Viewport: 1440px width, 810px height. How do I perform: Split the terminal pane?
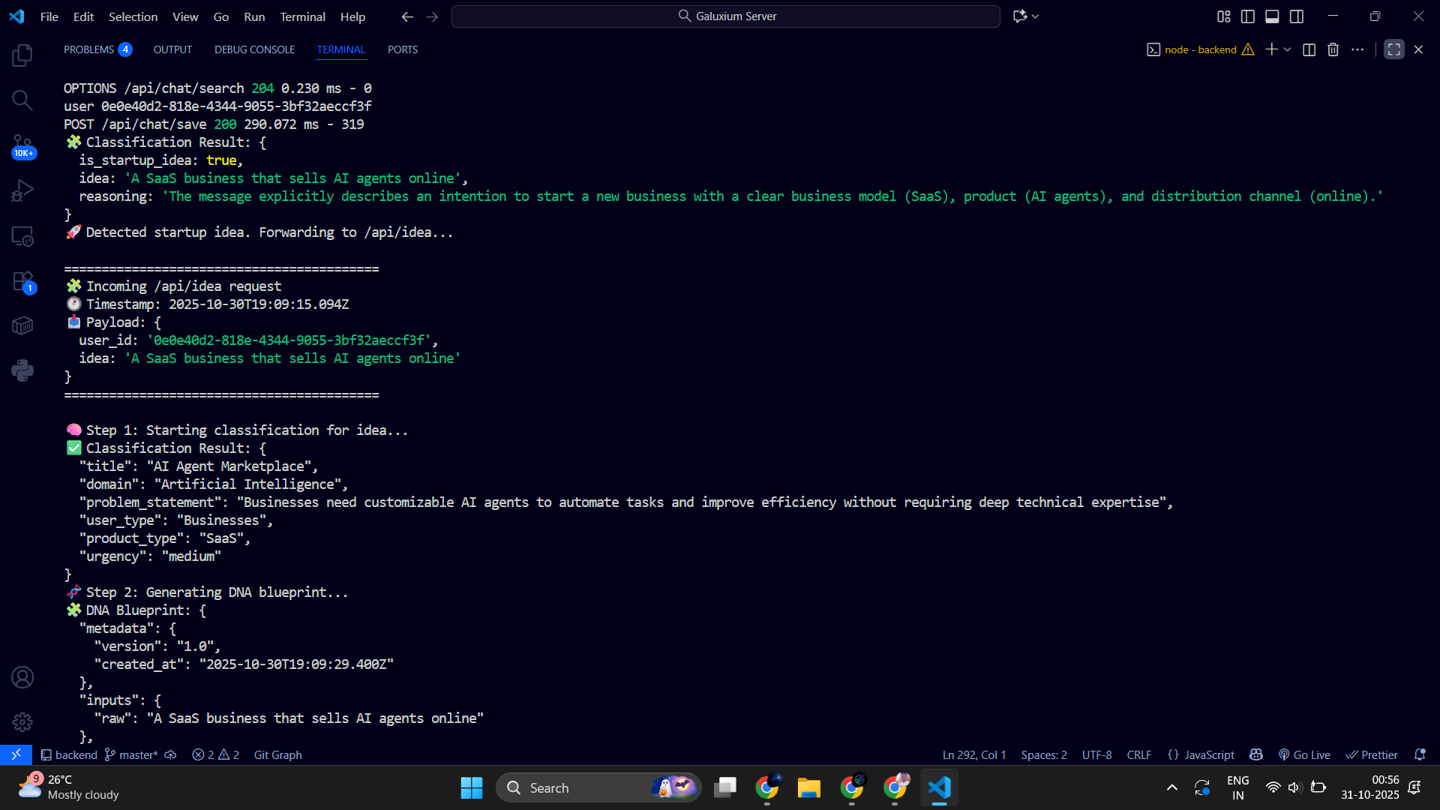[x=1309, y=49]
